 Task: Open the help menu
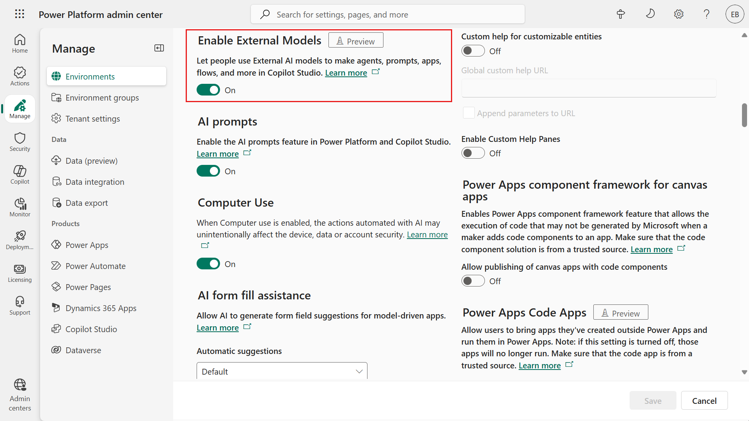706,14
